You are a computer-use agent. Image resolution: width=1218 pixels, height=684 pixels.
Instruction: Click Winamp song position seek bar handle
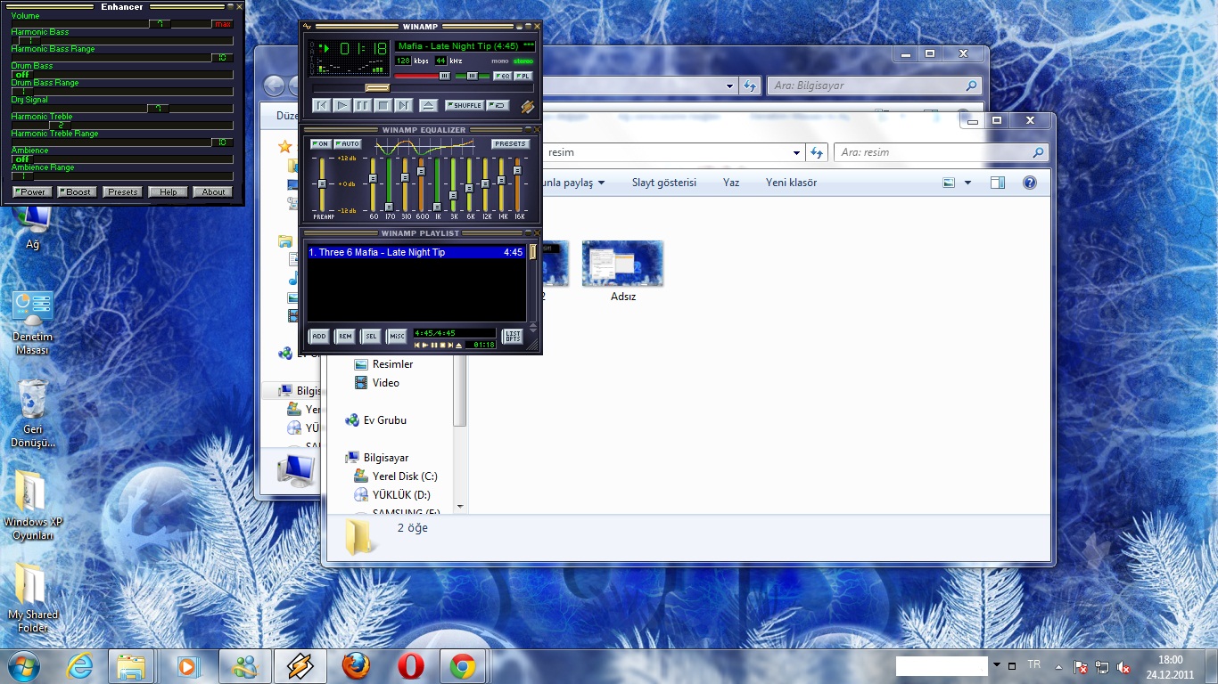click(377, 88)
